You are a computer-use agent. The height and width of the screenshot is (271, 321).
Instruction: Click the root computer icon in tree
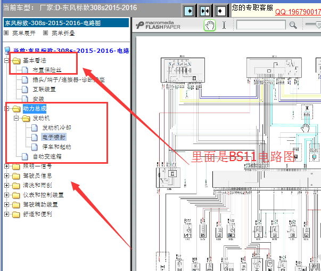point(7,50)
